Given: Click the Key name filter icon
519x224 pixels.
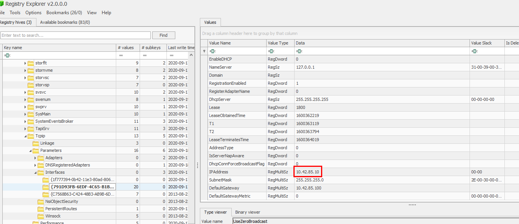Looking at the screenshot, I should [x=7, y=55].
